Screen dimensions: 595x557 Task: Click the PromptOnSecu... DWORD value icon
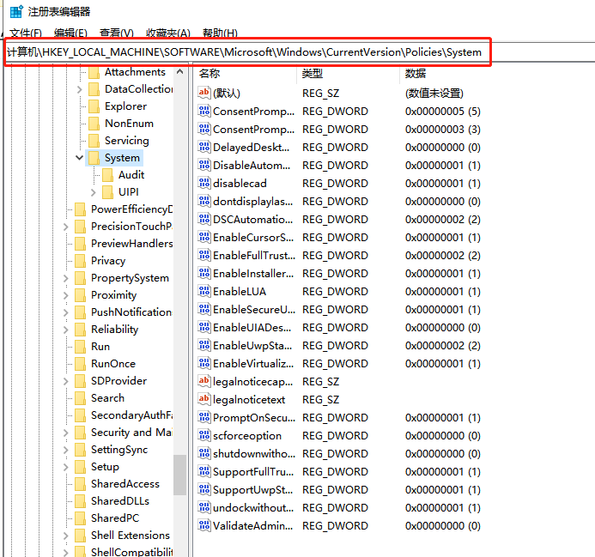click(204, 417)
